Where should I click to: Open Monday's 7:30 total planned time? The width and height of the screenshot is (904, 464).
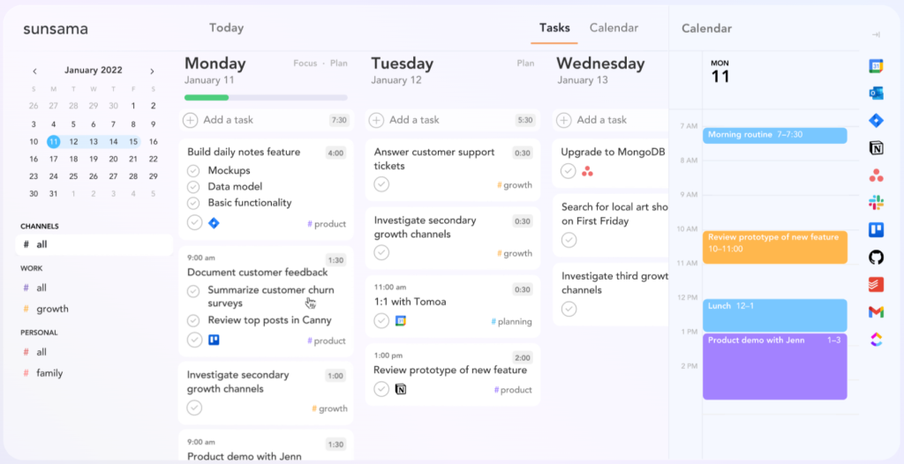tap(339, 121)
